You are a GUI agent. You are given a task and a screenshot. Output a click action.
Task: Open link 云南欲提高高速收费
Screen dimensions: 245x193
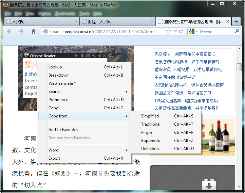(x=173, y=108)
